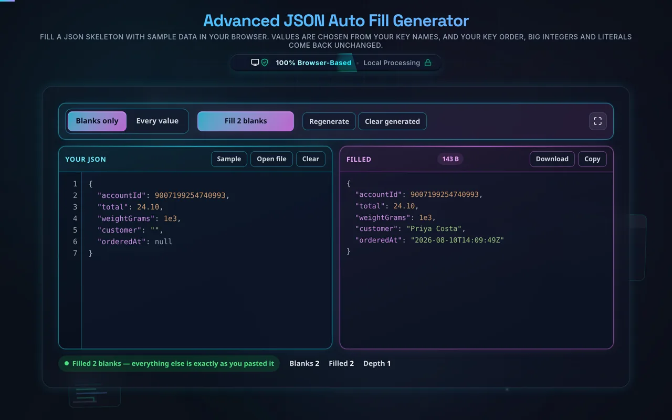
Task: Load the Sample JSON
Action: [x=229, y=159]
